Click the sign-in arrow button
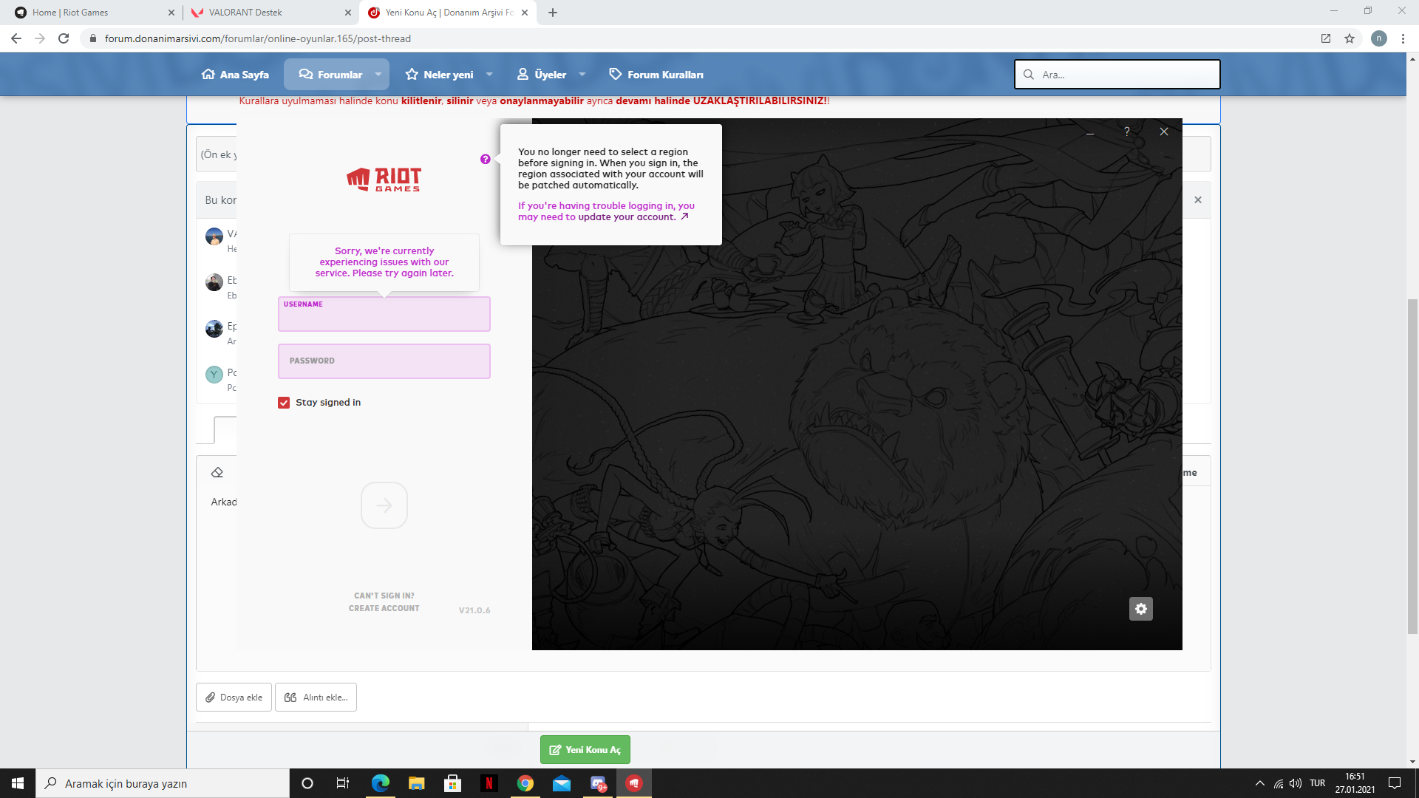 point(384,505)
